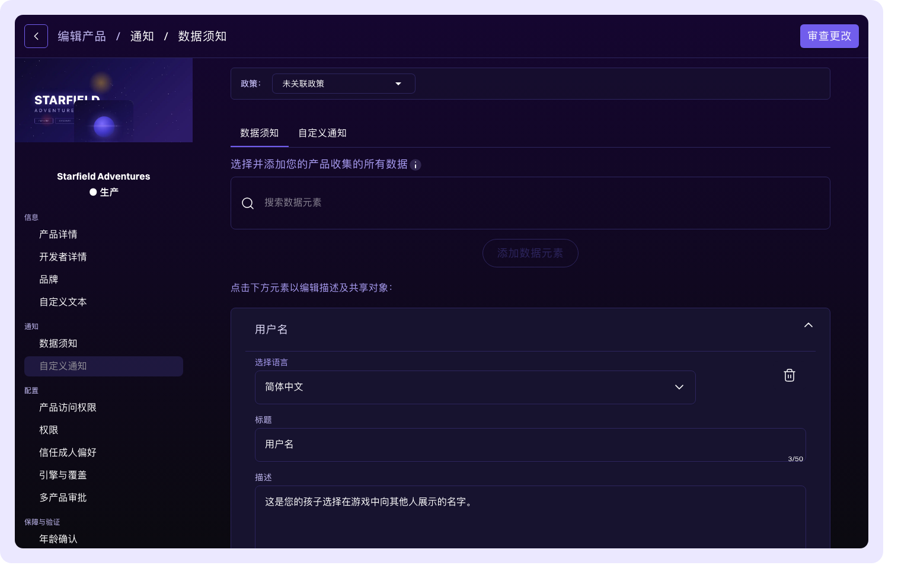Open 引擎与覆盖 in the sidebar

point(104,475)
